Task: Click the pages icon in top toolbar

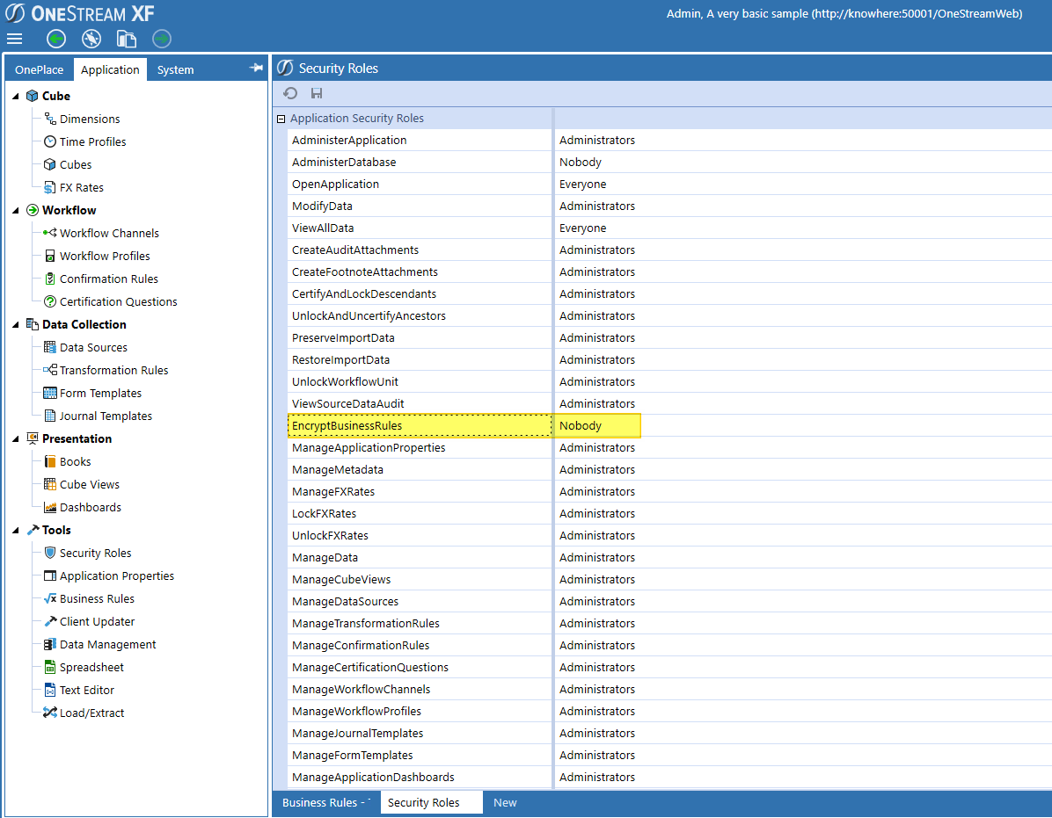Action: click(127, 39)
